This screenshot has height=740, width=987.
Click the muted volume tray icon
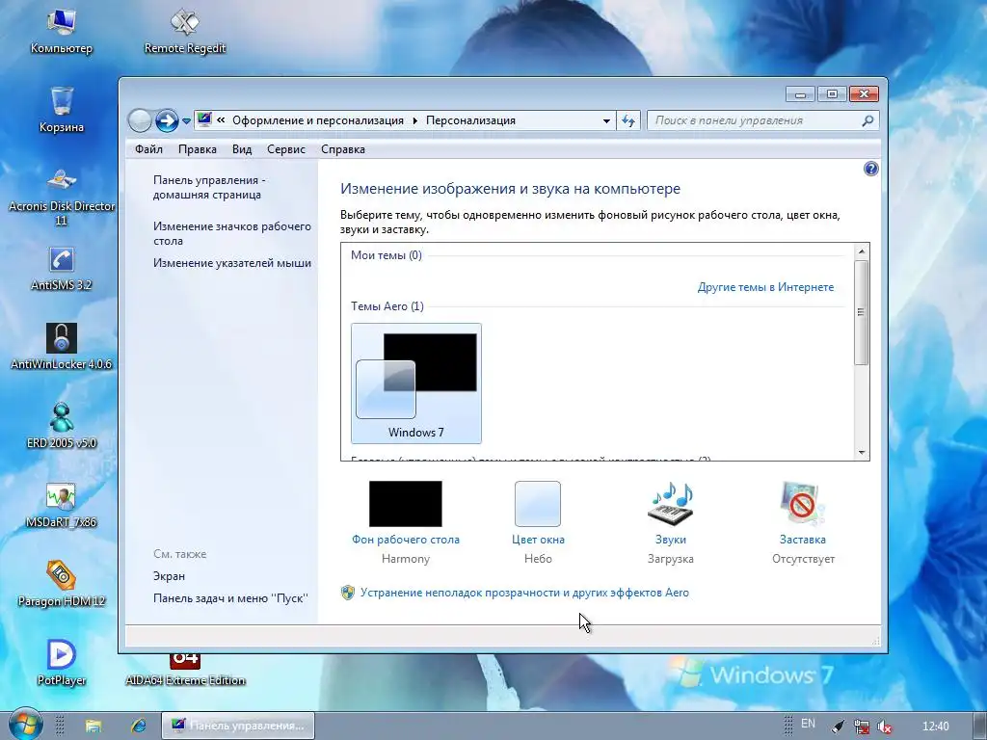click(885, 727)
